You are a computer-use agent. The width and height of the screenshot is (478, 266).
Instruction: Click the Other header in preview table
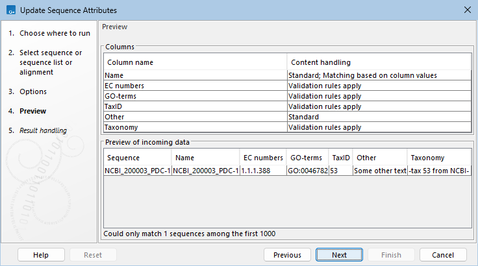380,158
